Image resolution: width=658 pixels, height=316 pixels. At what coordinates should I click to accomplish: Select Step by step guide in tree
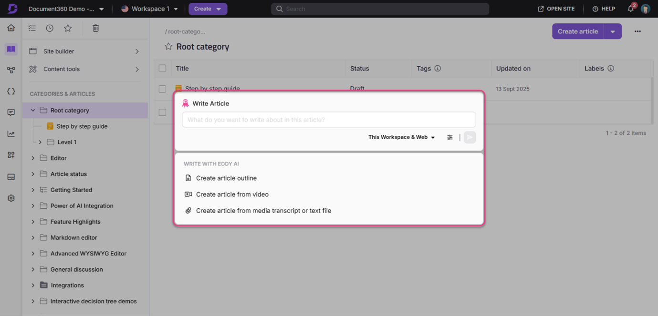82,126
